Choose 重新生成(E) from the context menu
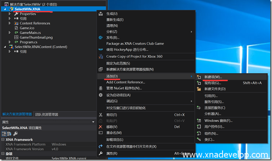This screenshot has width=272, height=161. click(146, 20)
